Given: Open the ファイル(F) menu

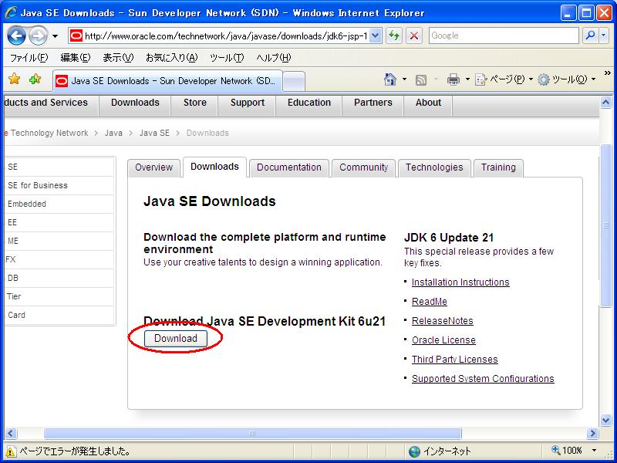Looking at the screenshot, I should (x=29, y=58).
